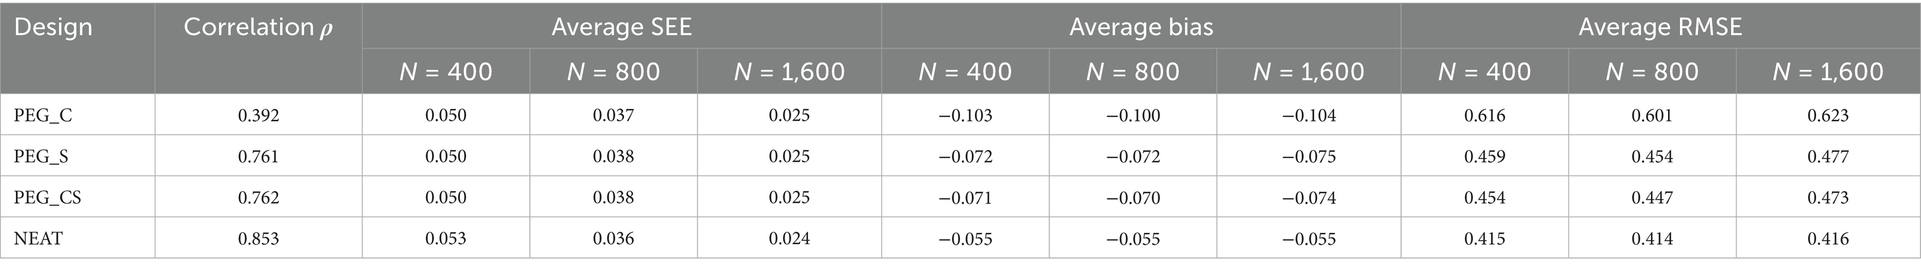This screenshot has height=270, width=1921.
Task: Click the Design column header
Action: pyautogui.click(x=53, y=28)
